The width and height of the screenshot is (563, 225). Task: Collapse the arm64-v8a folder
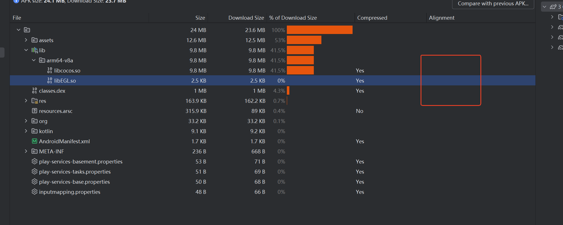(x=34, y=60)
